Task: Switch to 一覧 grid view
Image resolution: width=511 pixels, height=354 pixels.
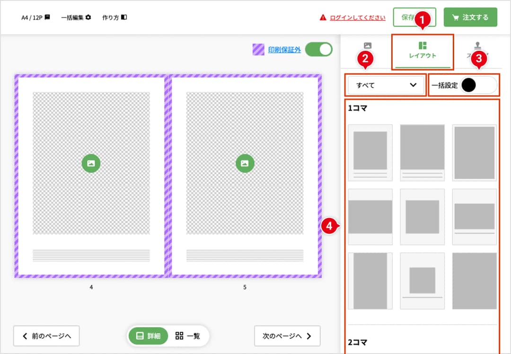Action: coord(188,336)
